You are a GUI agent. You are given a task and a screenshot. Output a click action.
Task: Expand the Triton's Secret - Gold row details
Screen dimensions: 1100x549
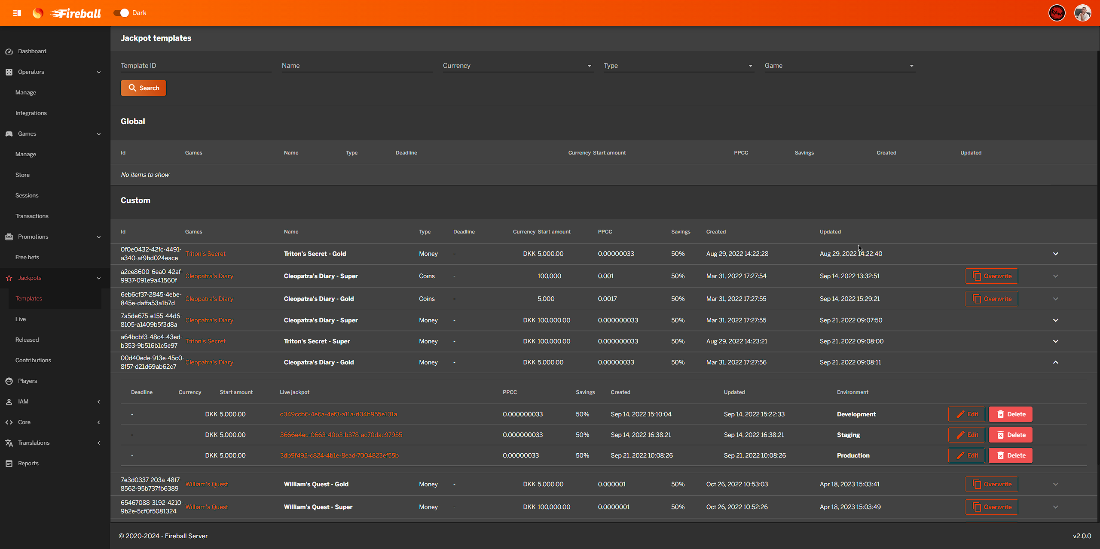pyautogui.click(x=1055, y=254)
